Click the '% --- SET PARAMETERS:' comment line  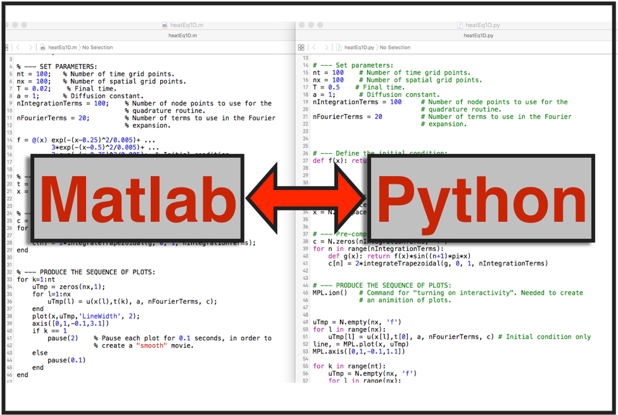pos(57,67)
